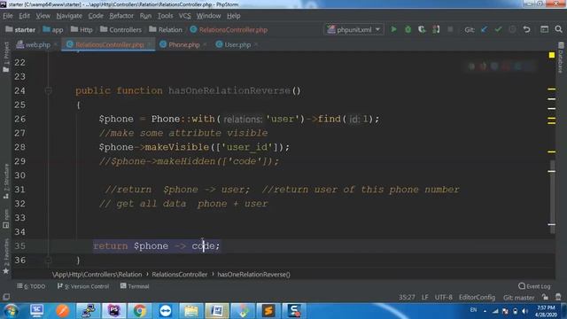The width and height of the screenshot is (567, 319).
Task: Commit changes with Git green checkmark
Action: pos(498,29)
